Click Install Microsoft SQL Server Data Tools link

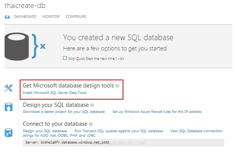pos(55,92)
